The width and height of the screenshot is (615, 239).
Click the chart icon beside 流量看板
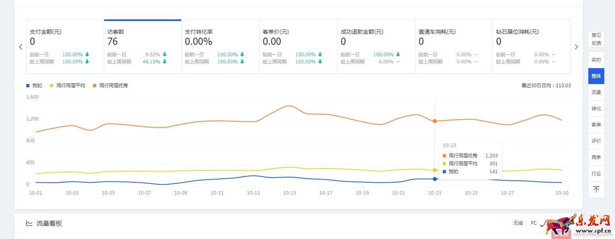point(29,223)
